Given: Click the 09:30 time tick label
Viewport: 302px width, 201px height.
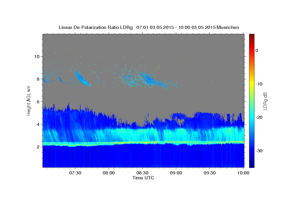Looking at the screenshot, I should pos(209,173).
